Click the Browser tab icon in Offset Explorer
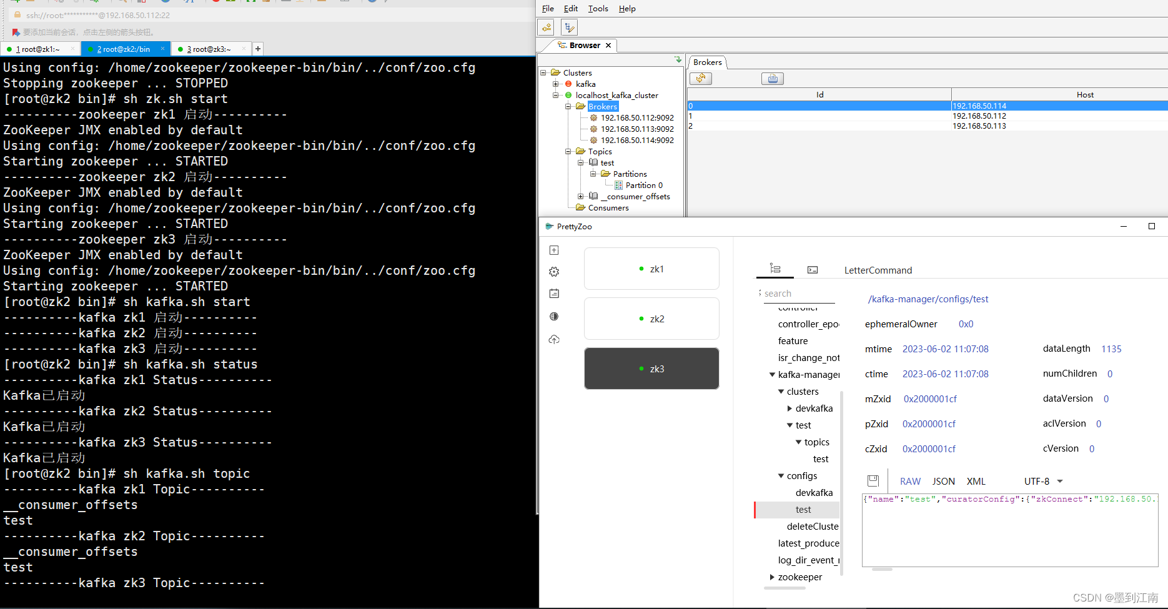The width and height of the screenshot is (1168, 609). [562, 45]
